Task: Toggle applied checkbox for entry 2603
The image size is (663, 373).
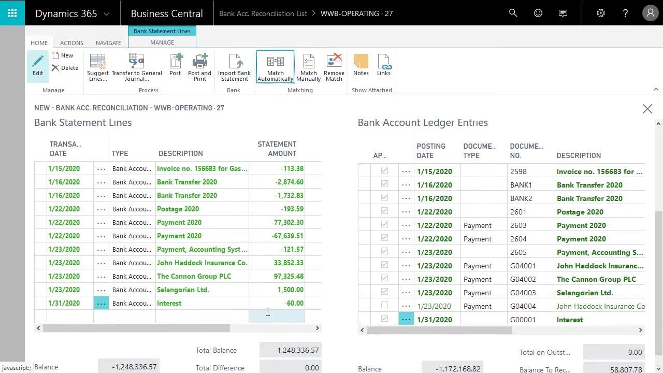Action: [384, 224]
